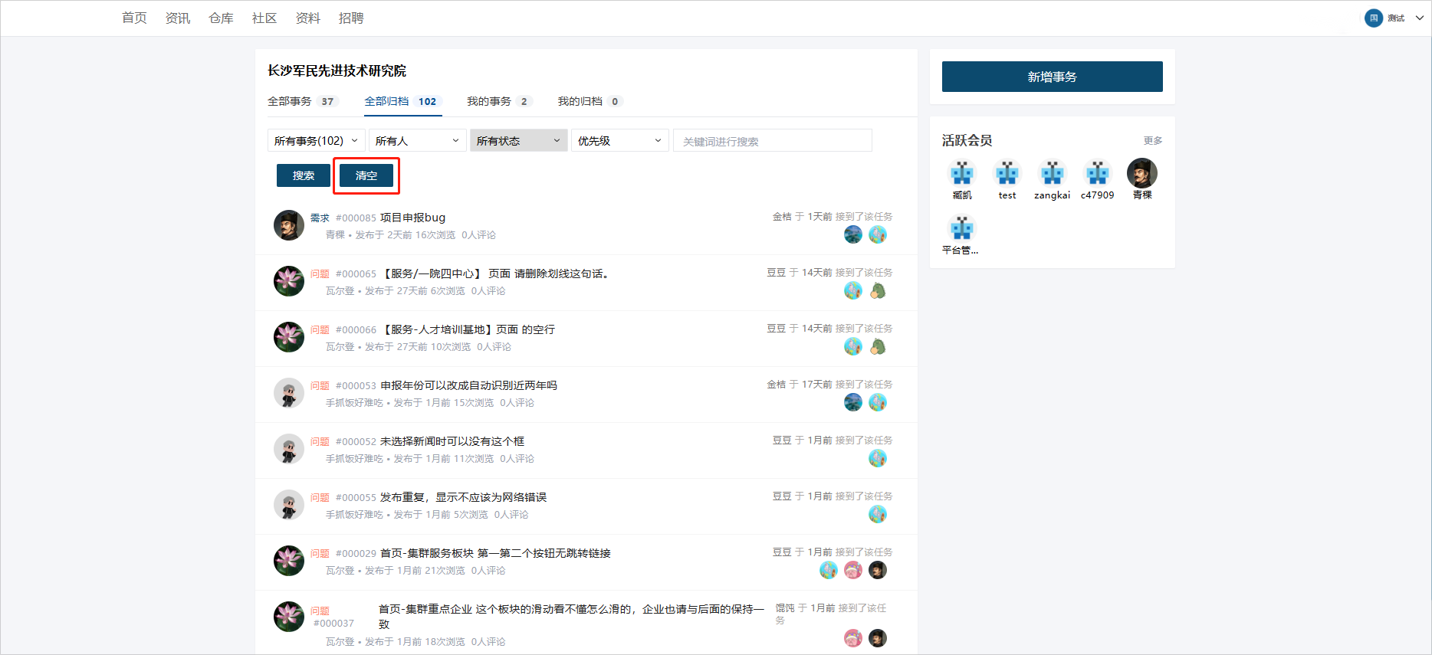
Task: Click the c47909 member avatar
Action: [1097, 173]
